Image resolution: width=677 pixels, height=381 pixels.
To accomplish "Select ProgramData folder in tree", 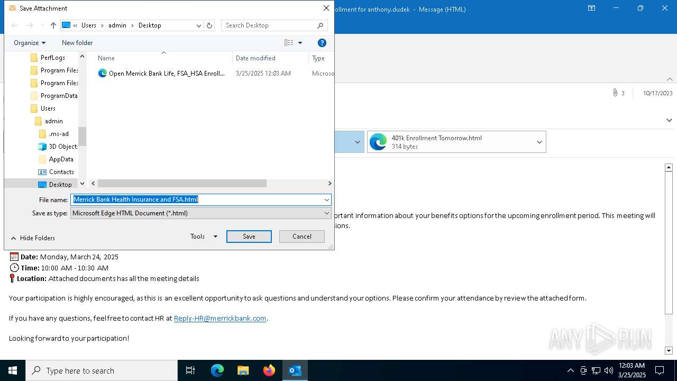I will pyautogui.click(x=59, y=96).
